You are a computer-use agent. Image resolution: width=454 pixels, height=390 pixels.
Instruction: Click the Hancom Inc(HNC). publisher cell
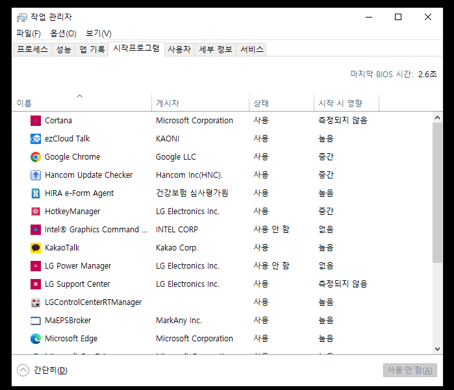pyautogui.click(x=190, y=175)
